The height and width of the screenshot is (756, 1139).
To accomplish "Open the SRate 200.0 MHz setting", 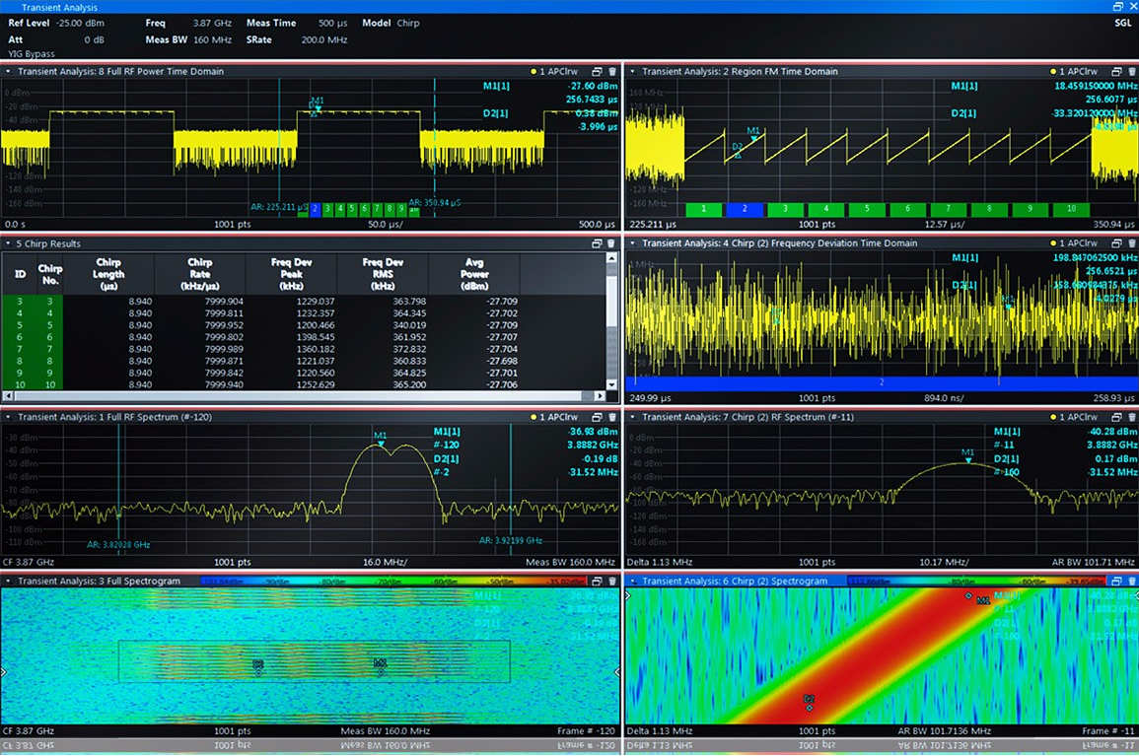I will click(297, 40).
